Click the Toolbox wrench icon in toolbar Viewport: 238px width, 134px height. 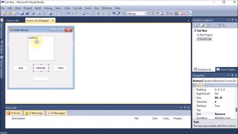click(171, 13)
